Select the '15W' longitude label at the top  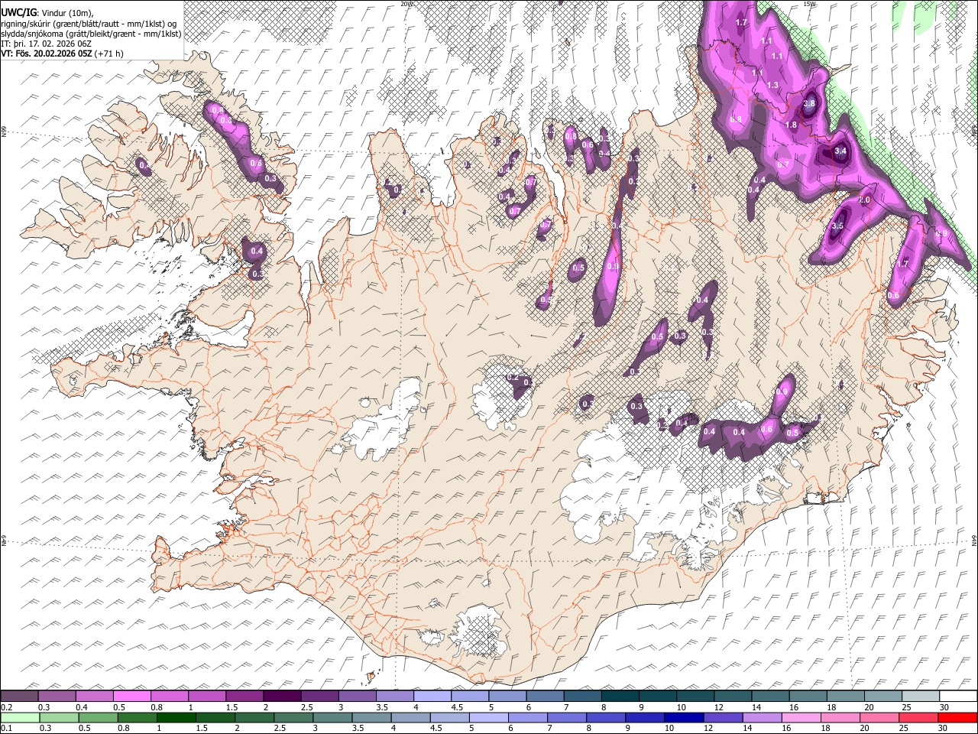(x=811, y=4)
